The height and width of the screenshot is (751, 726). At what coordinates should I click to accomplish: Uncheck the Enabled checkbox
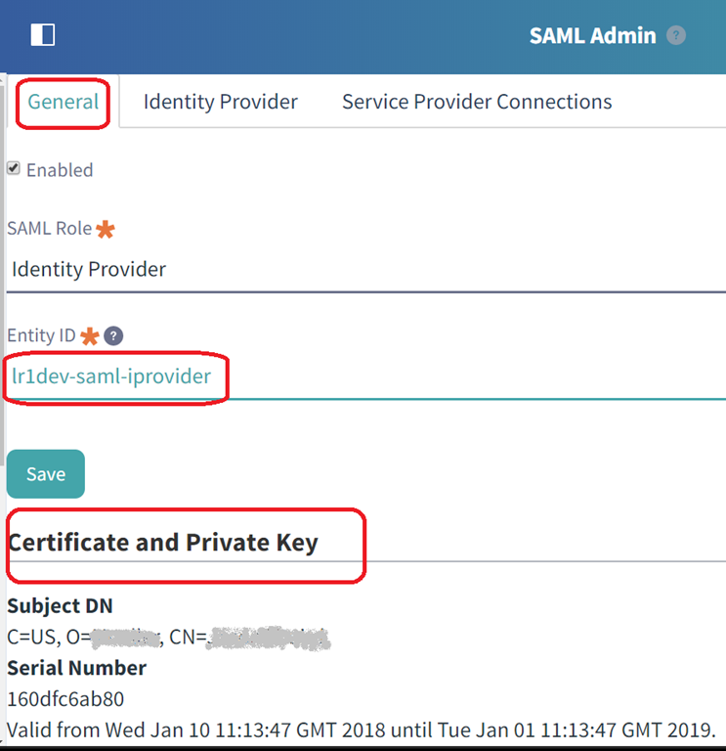click(14, 168)
